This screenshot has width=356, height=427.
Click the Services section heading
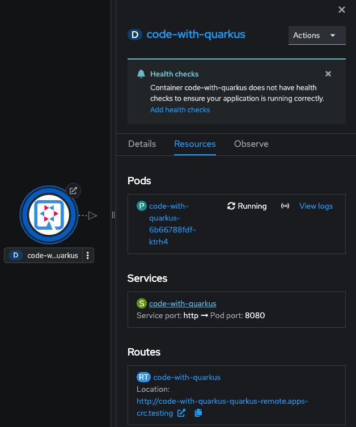pyautogui.click(x=147, y=278)
